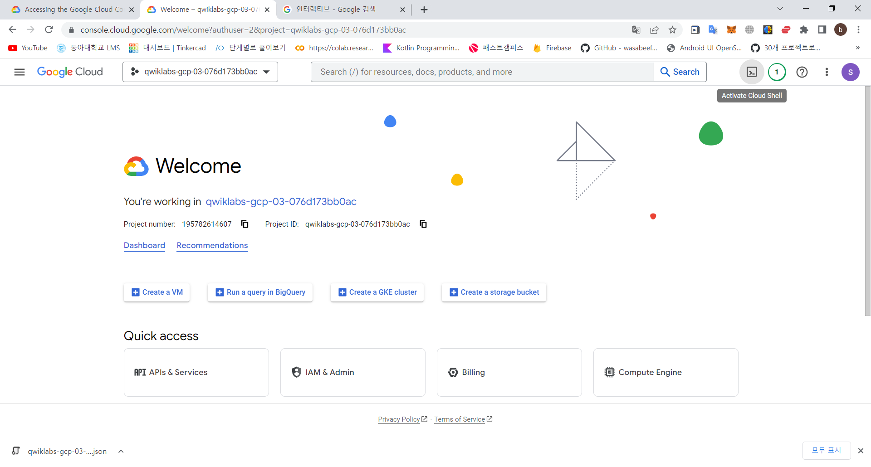Click the browser address bar URL
This screenshot has height=467, width=871.
point(243,30)
